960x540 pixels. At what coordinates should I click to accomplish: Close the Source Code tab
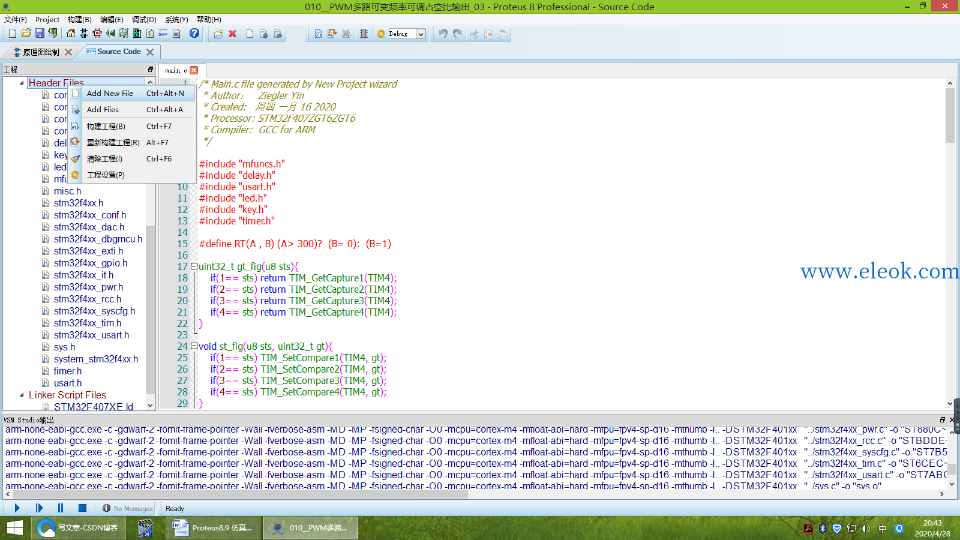click(150, 52)
